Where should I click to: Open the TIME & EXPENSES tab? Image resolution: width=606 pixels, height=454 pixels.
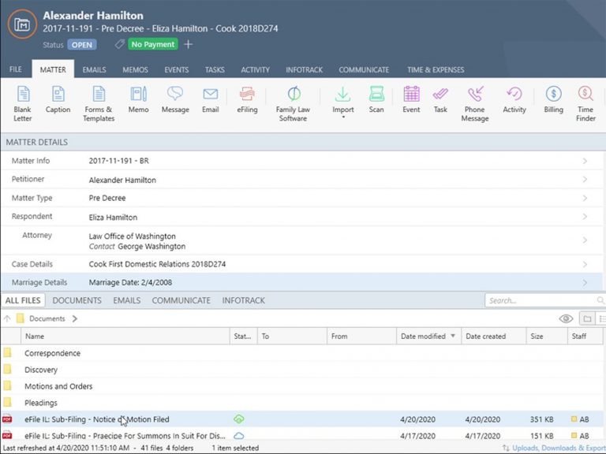coord(436,70)
